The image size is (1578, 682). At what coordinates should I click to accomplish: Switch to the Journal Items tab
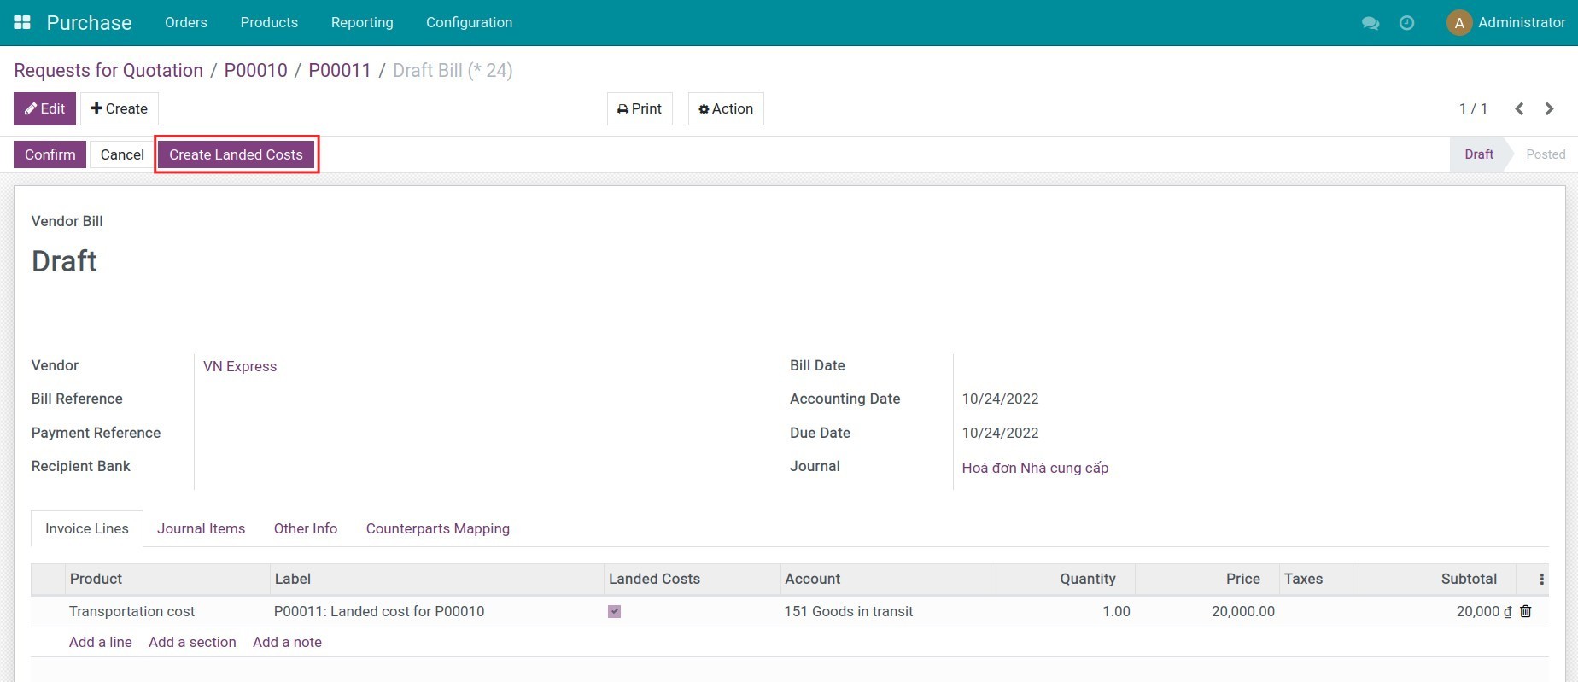point(201,528)
